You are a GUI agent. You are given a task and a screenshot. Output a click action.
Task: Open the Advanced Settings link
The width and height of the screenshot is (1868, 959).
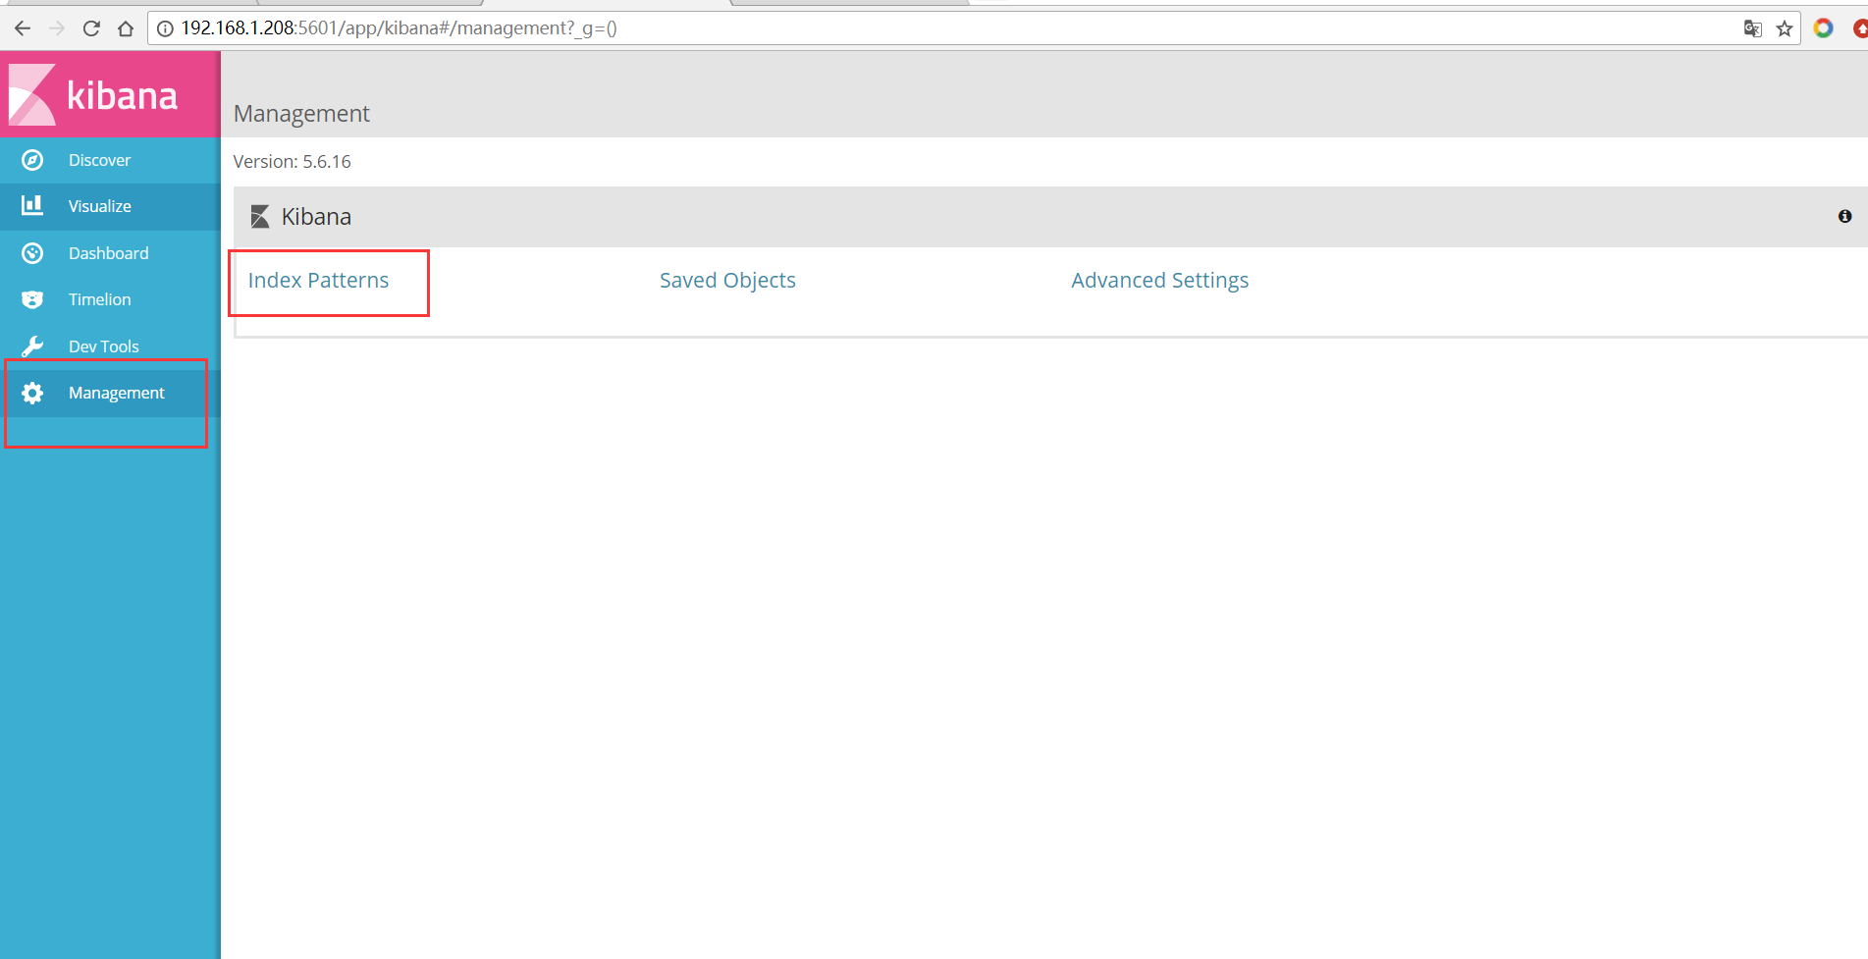[1159, 281]
